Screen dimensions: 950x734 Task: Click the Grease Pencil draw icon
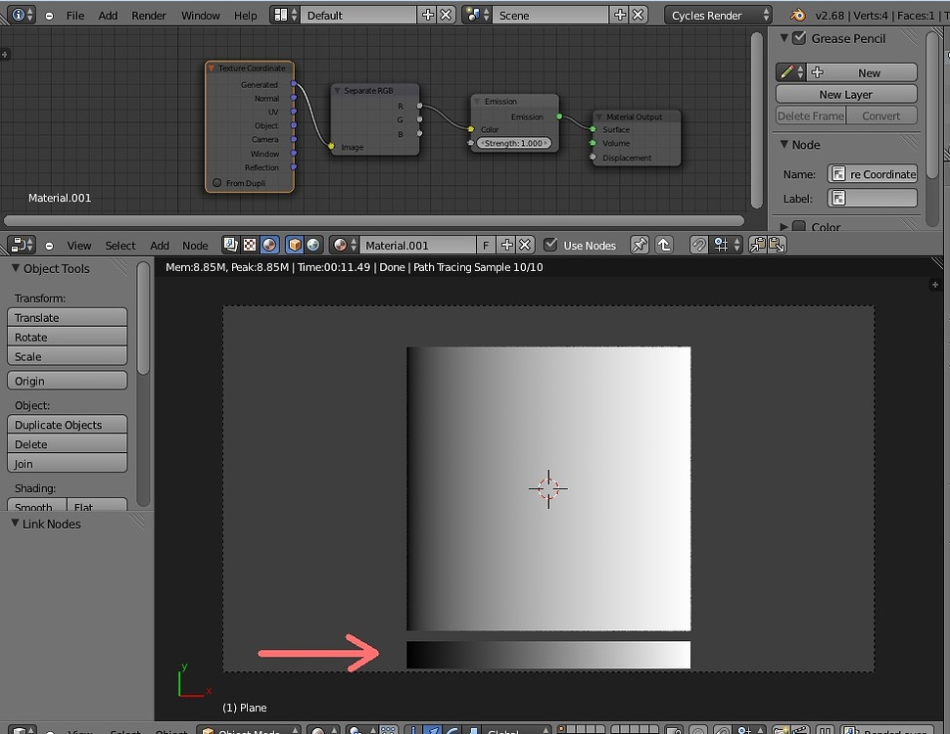[x=790, y=72]
